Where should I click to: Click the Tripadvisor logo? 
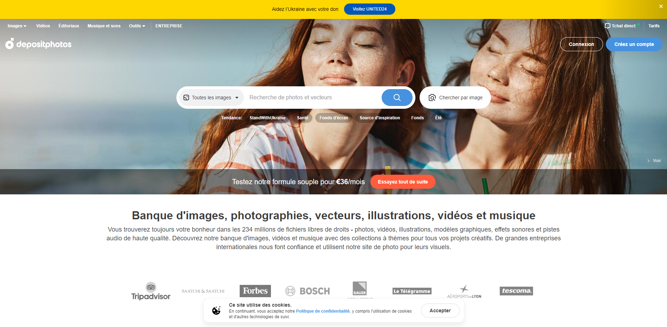[x=151, y=291]
